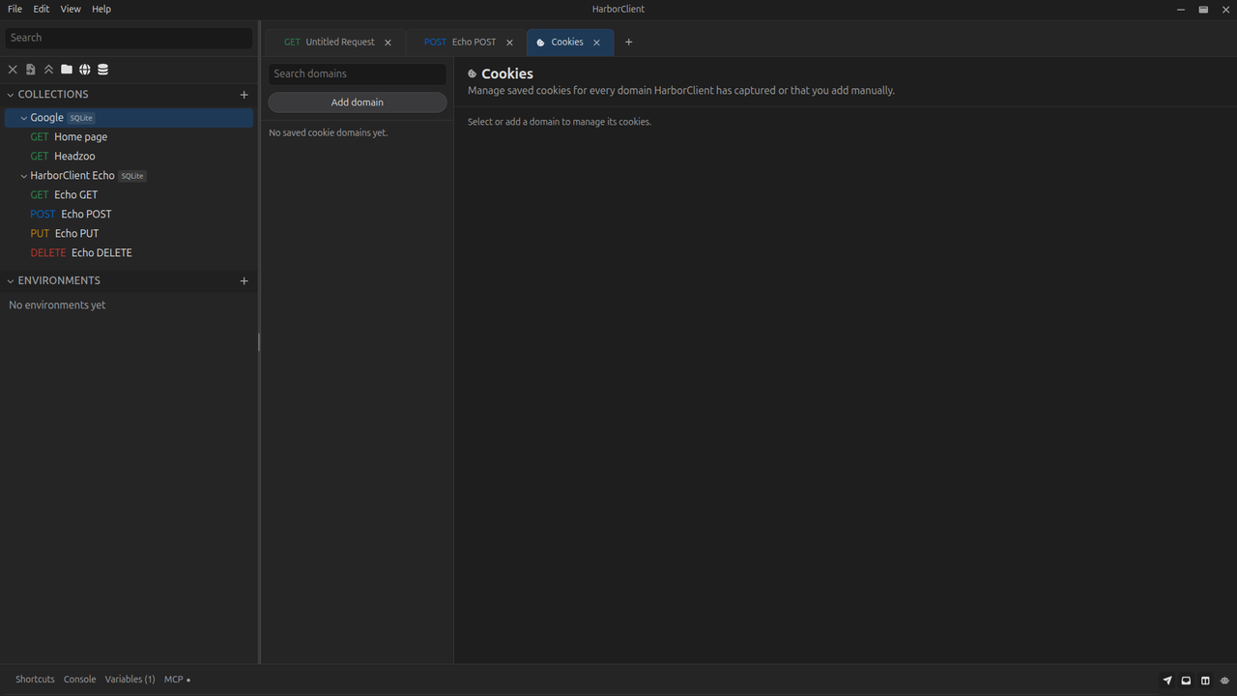Click the globe icon in sidebar toolbar
The width and height of the screenshot is (1237, 696).
click(x=85, y=70)
